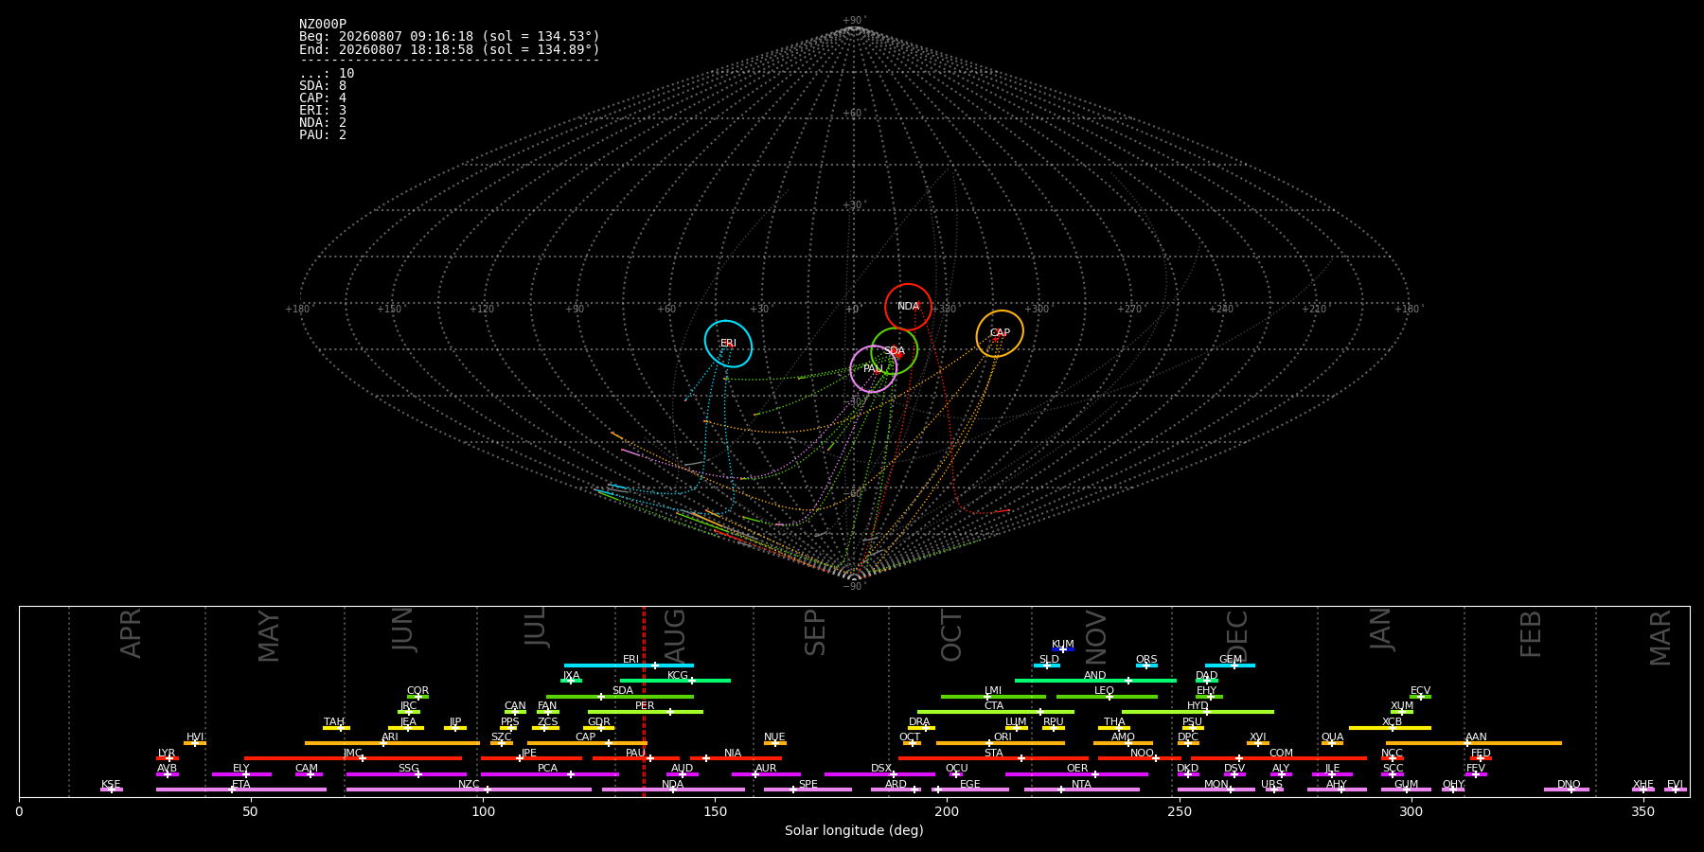The image size is (1704, 852).
Task: Click the ORI shower activity bar
Action: click(1001, 743)
